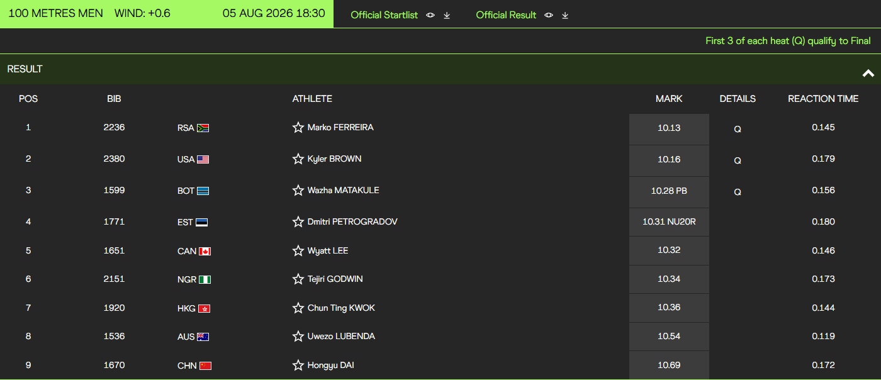Click BIB column header
This screenshot has height=380, width=881.
pos(114,99)
